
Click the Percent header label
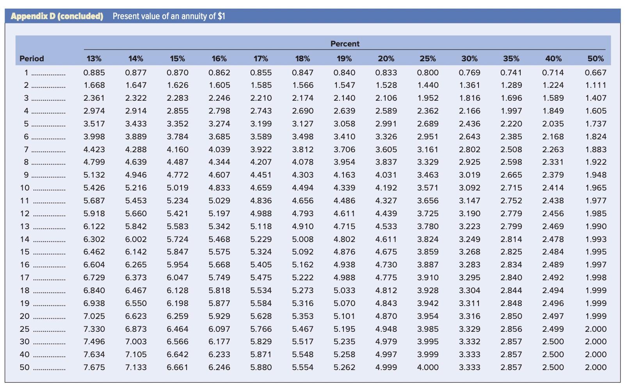click(345, 44)
